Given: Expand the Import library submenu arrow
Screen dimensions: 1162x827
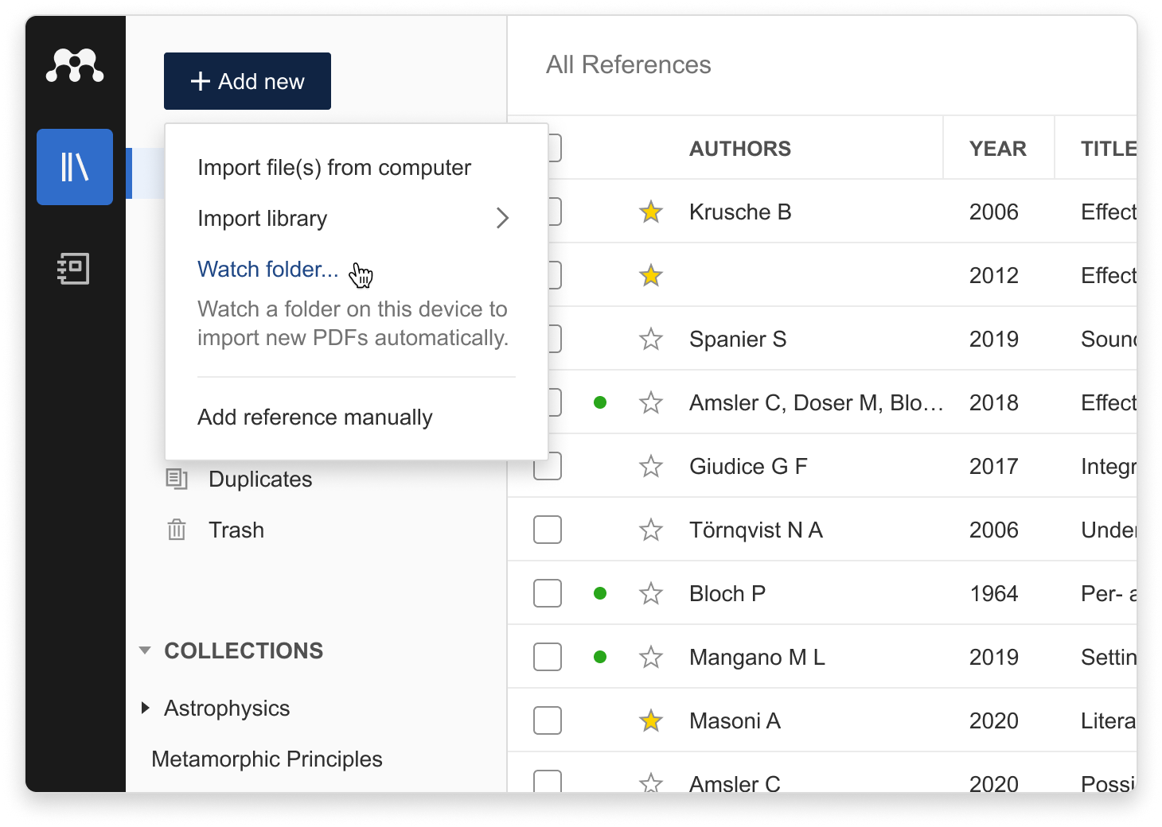Looking at the screenshot, I should tap(502, 218).
